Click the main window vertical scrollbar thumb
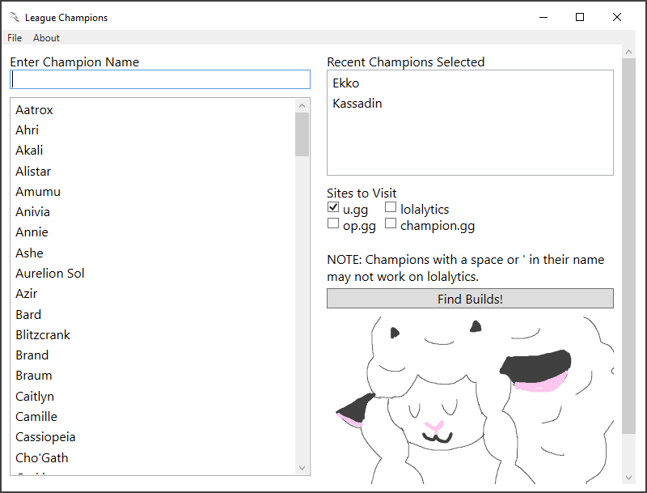The height and width of the screenshot is (493, 647). click(x=628, y=245)
